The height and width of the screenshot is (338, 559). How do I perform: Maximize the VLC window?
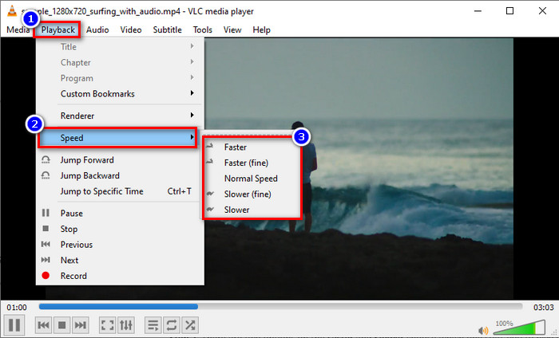point(509,11)
